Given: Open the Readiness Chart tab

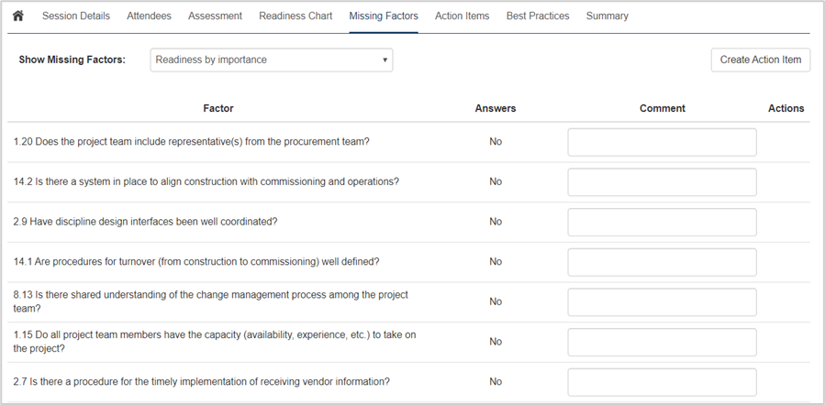Looking at the screenshot, I should coord(295,16).
